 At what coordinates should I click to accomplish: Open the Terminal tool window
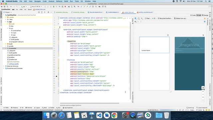click(x=29, y=108)
